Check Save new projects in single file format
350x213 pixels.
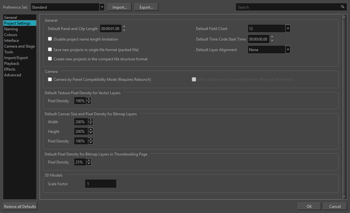coord(50,50)
